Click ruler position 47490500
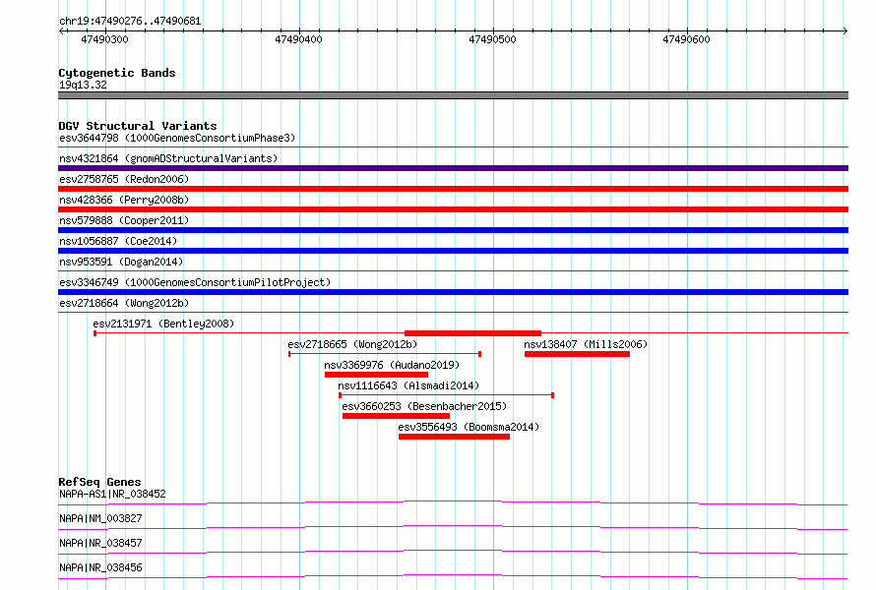This screenshot has height=590, width=876. click(492, 39)
